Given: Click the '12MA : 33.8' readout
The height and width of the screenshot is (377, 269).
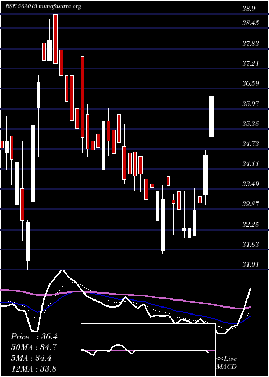Looking at the screenshot, I should pyautogui.click(x=34, y=368).
